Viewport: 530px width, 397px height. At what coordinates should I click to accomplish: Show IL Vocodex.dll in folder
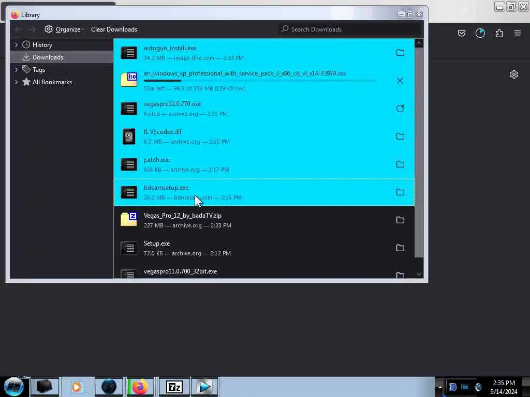tap(400, 136)
